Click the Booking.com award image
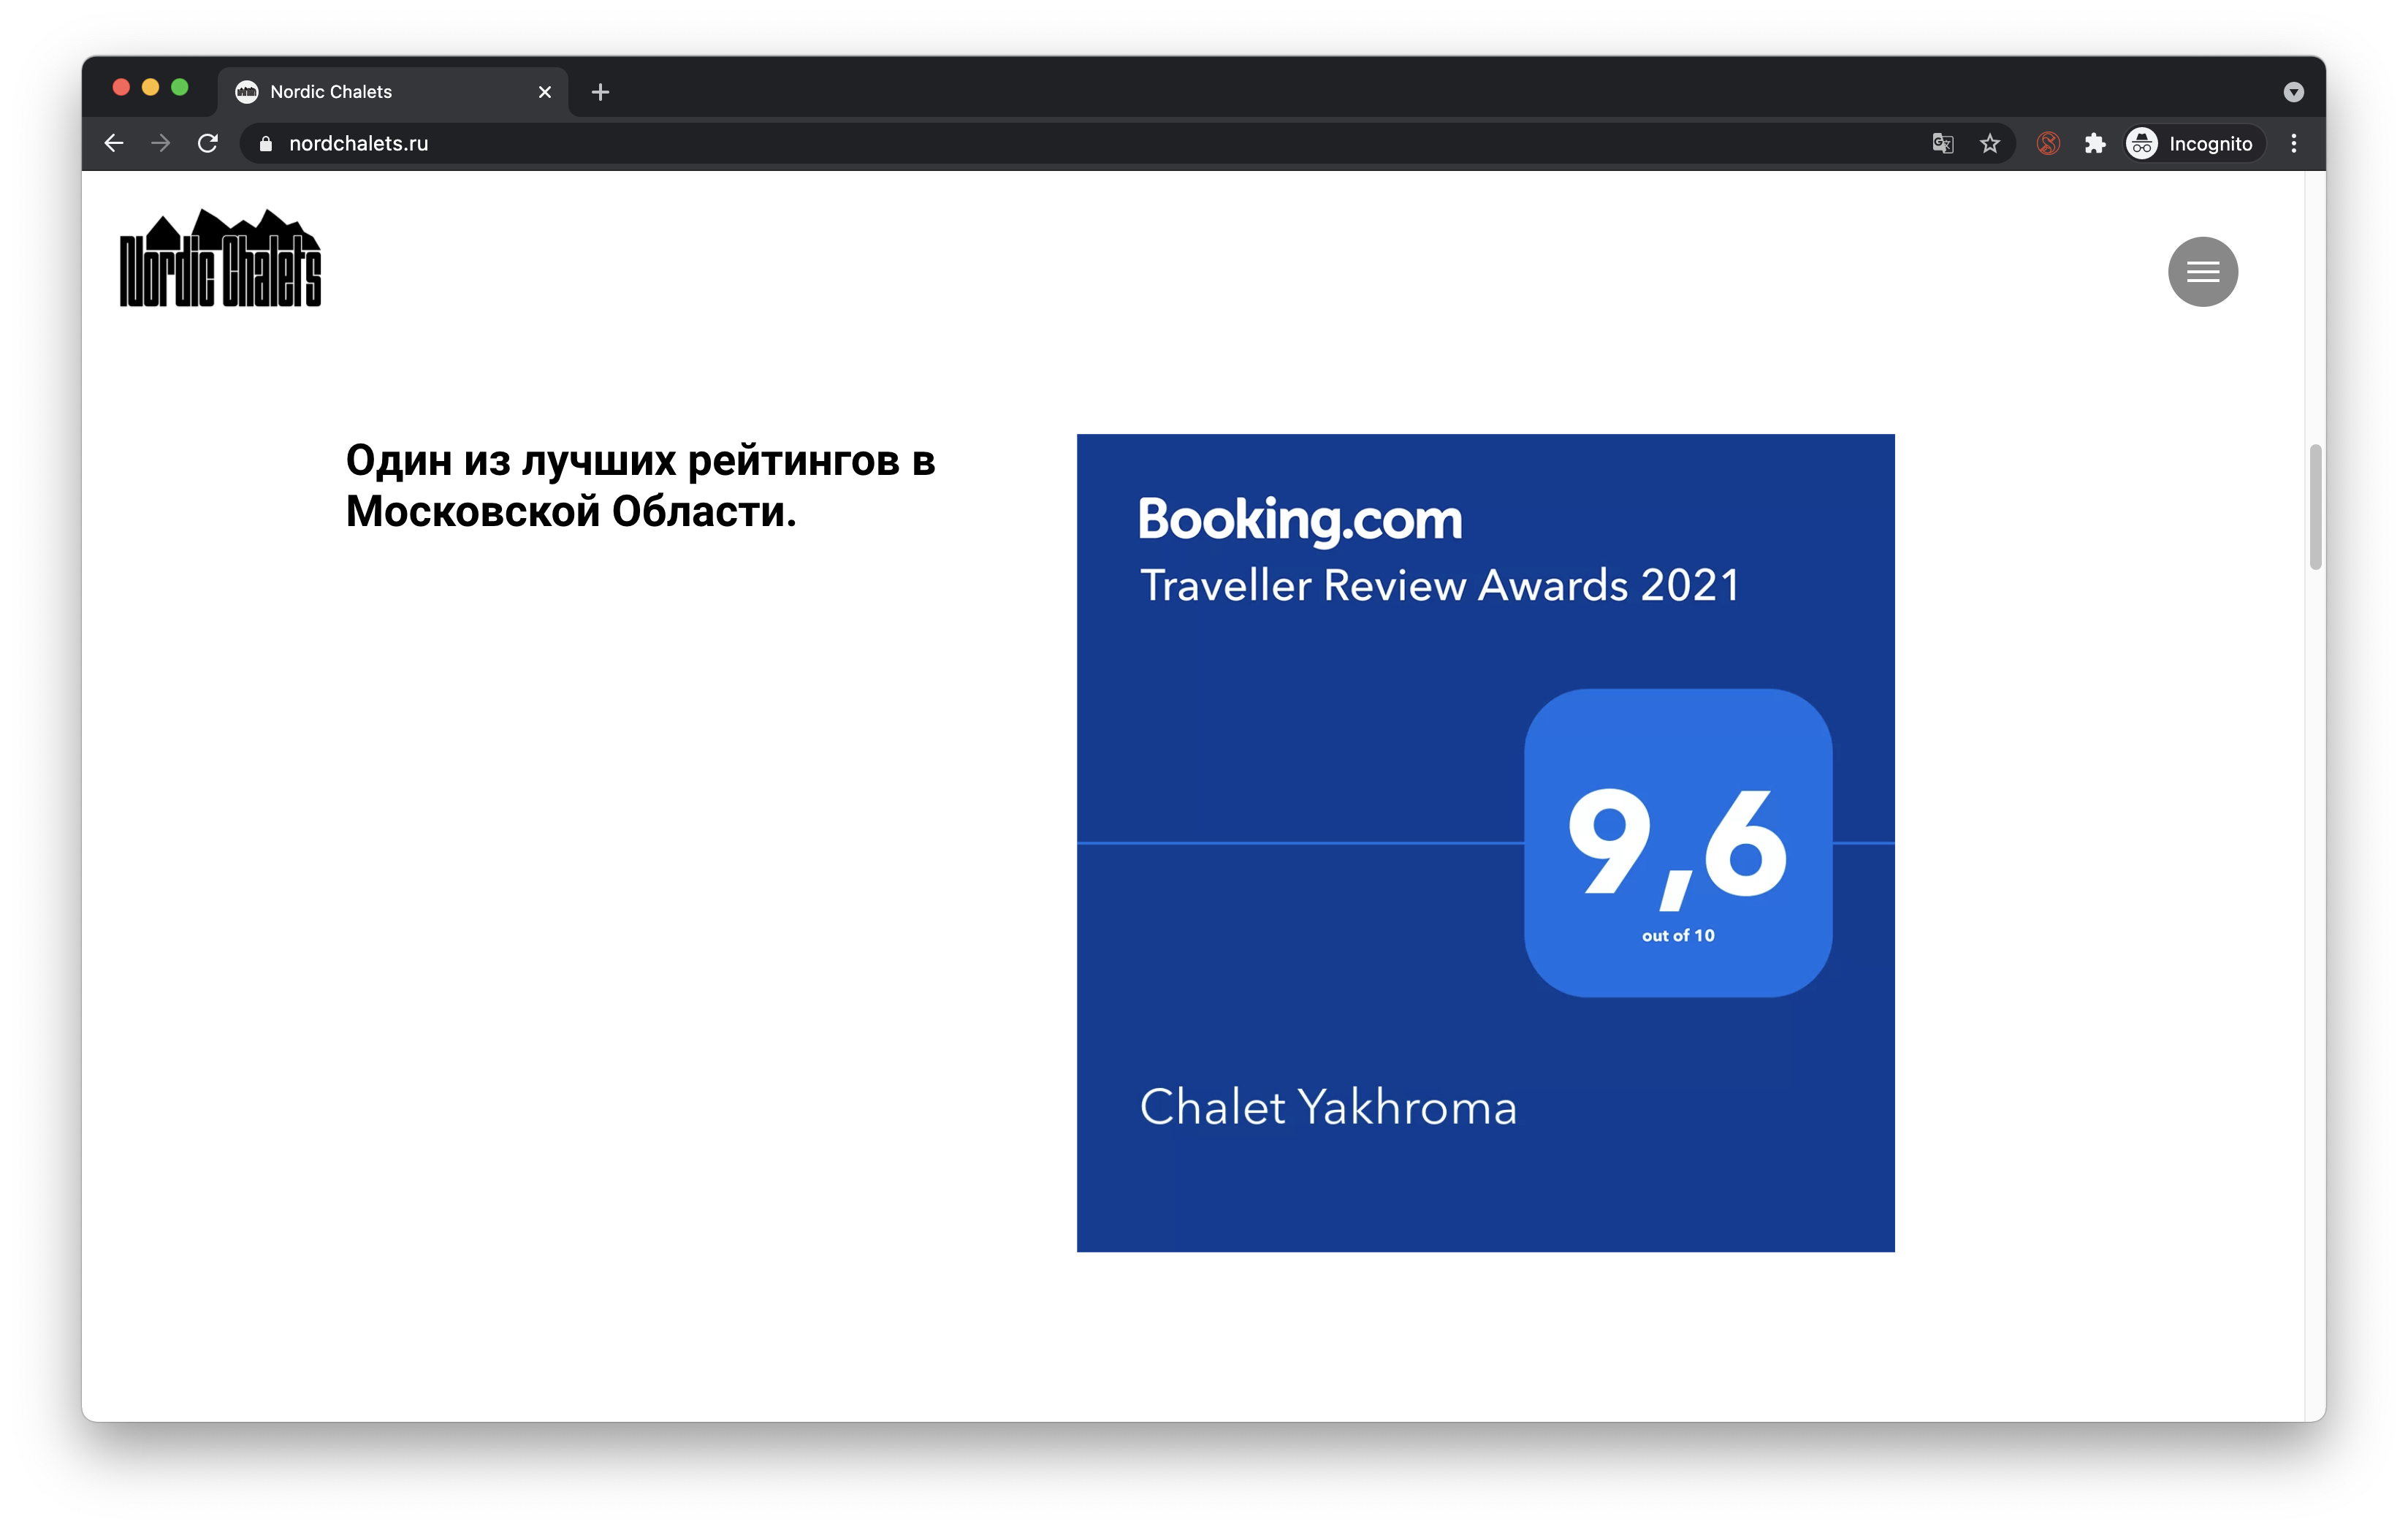This screenshot has width=2408, height=1530. point(1485,842)
